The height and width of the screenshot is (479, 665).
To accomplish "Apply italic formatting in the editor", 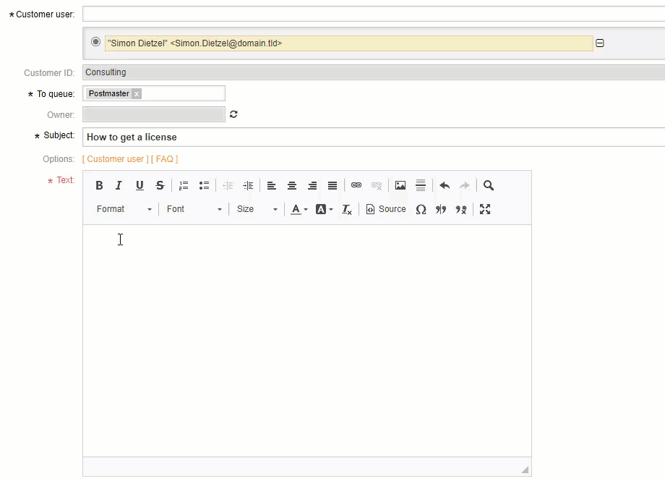I will (119, 185).
